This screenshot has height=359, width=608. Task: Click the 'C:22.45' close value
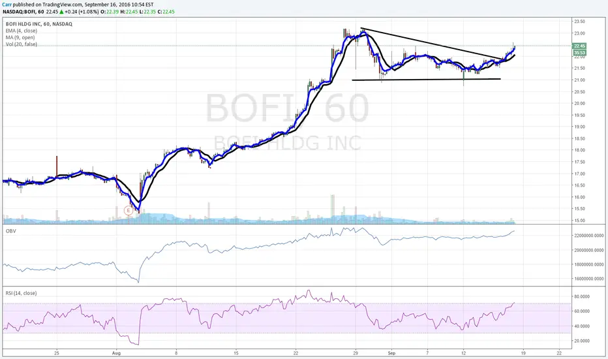166,12
